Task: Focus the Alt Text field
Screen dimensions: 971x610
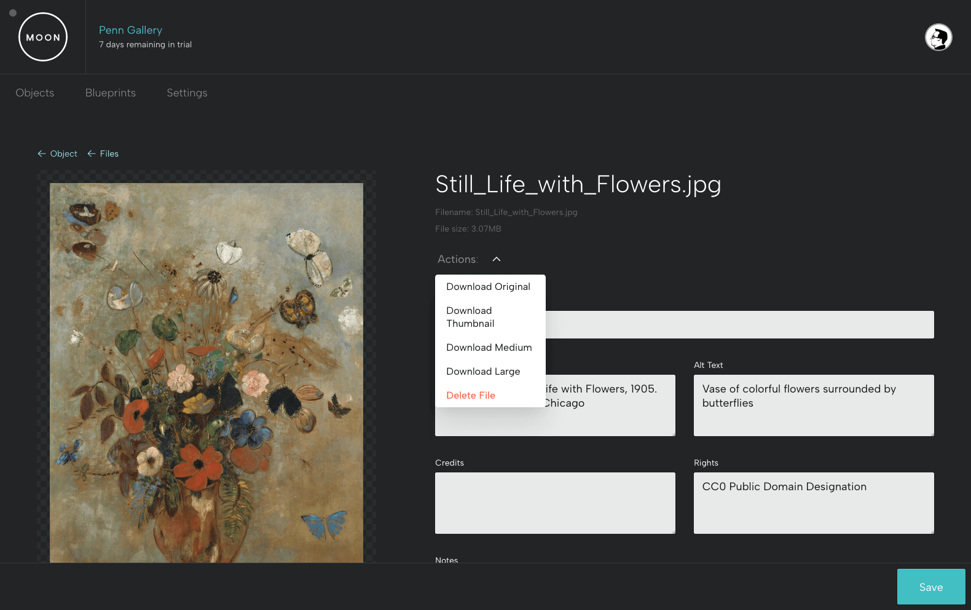Action: [x=814, y=405]
